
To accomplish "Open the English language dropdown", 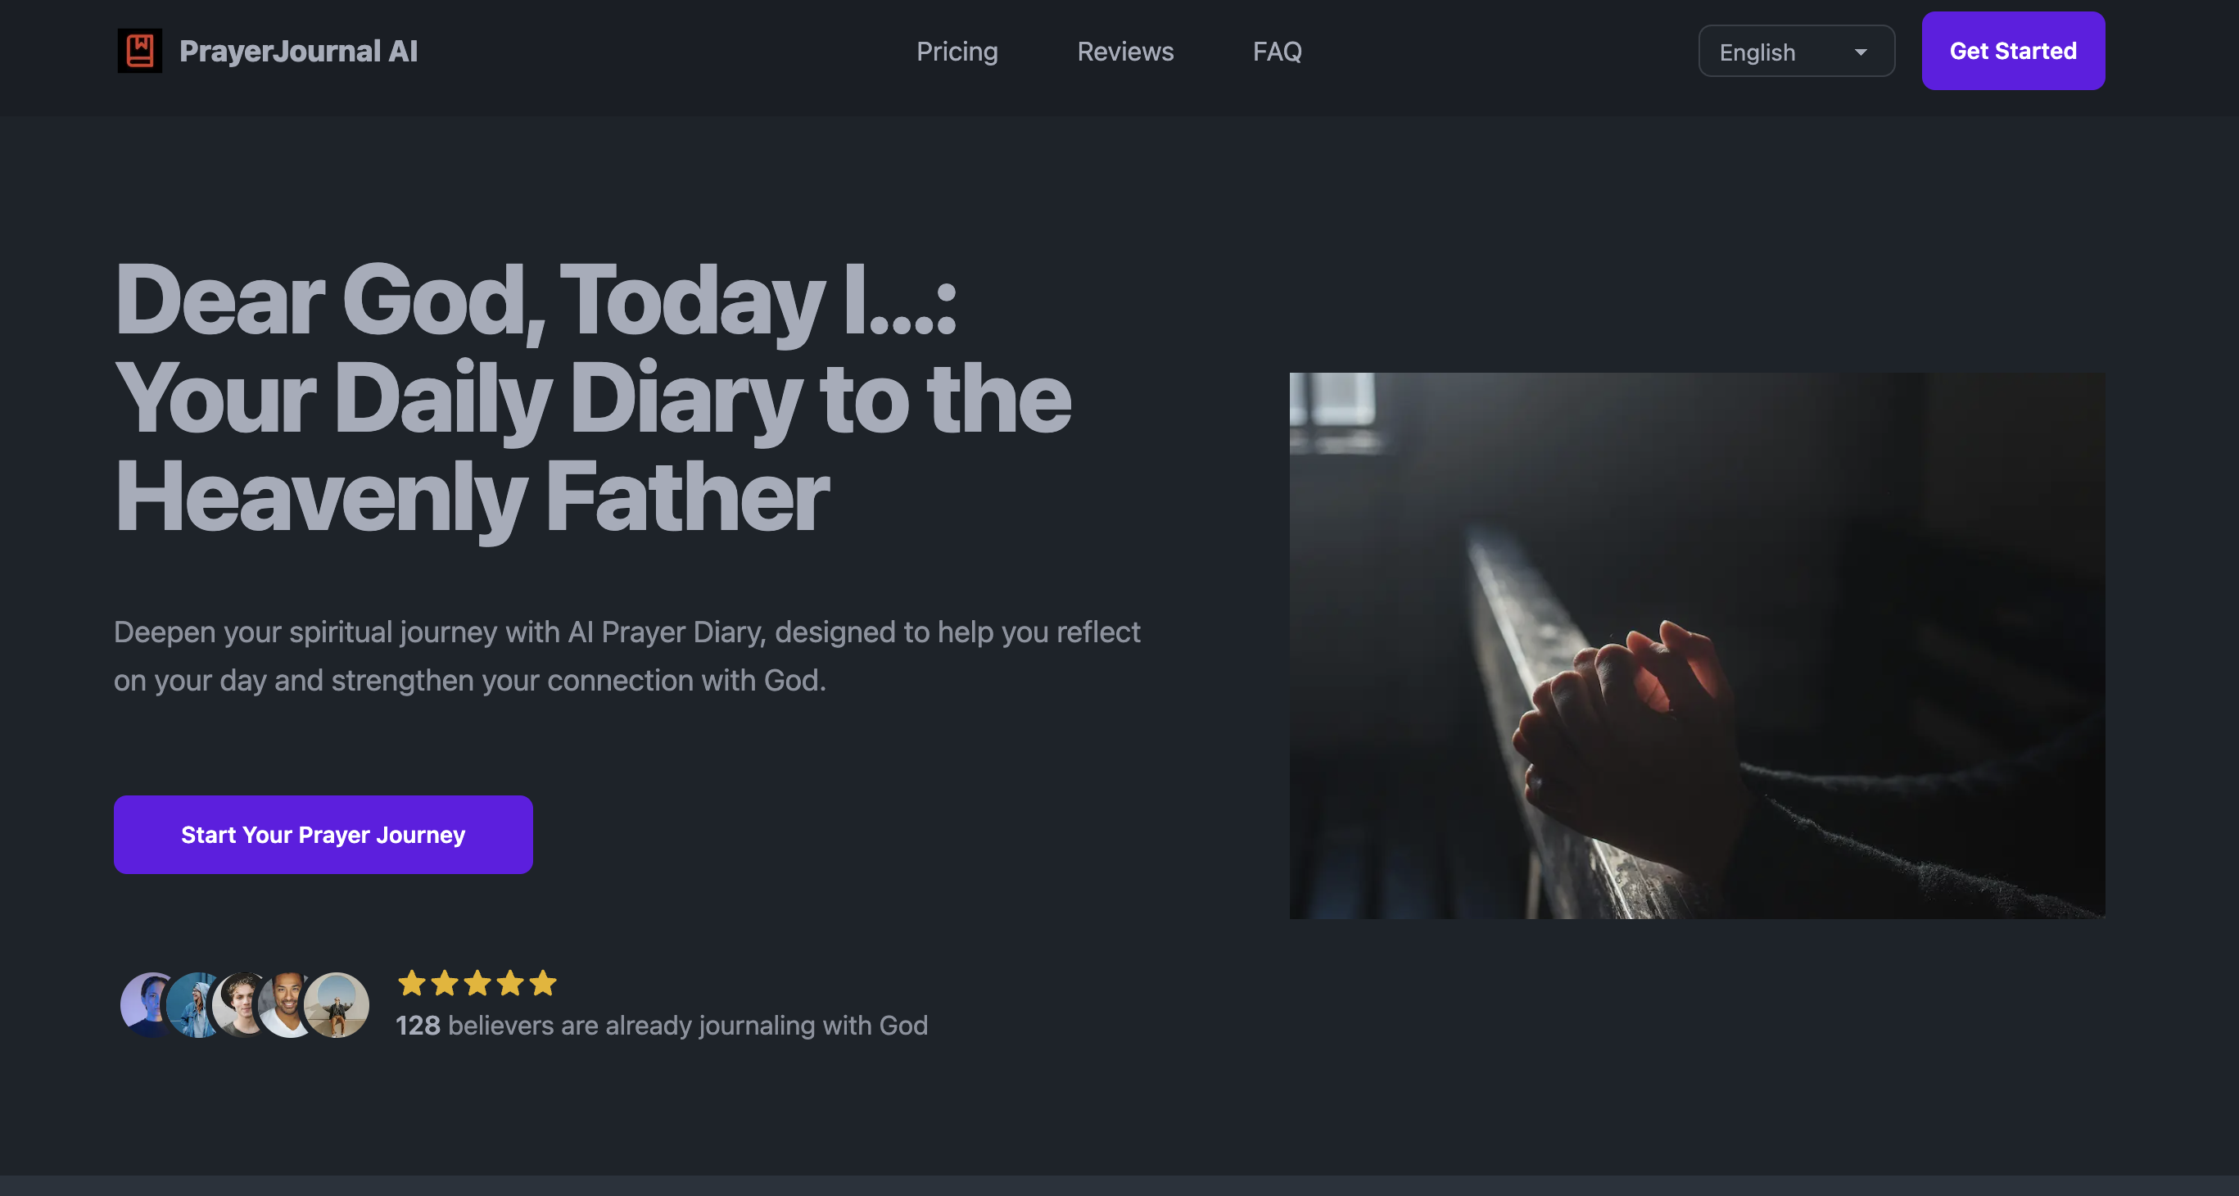I will pyautogui.click(x=1796, y=52).
